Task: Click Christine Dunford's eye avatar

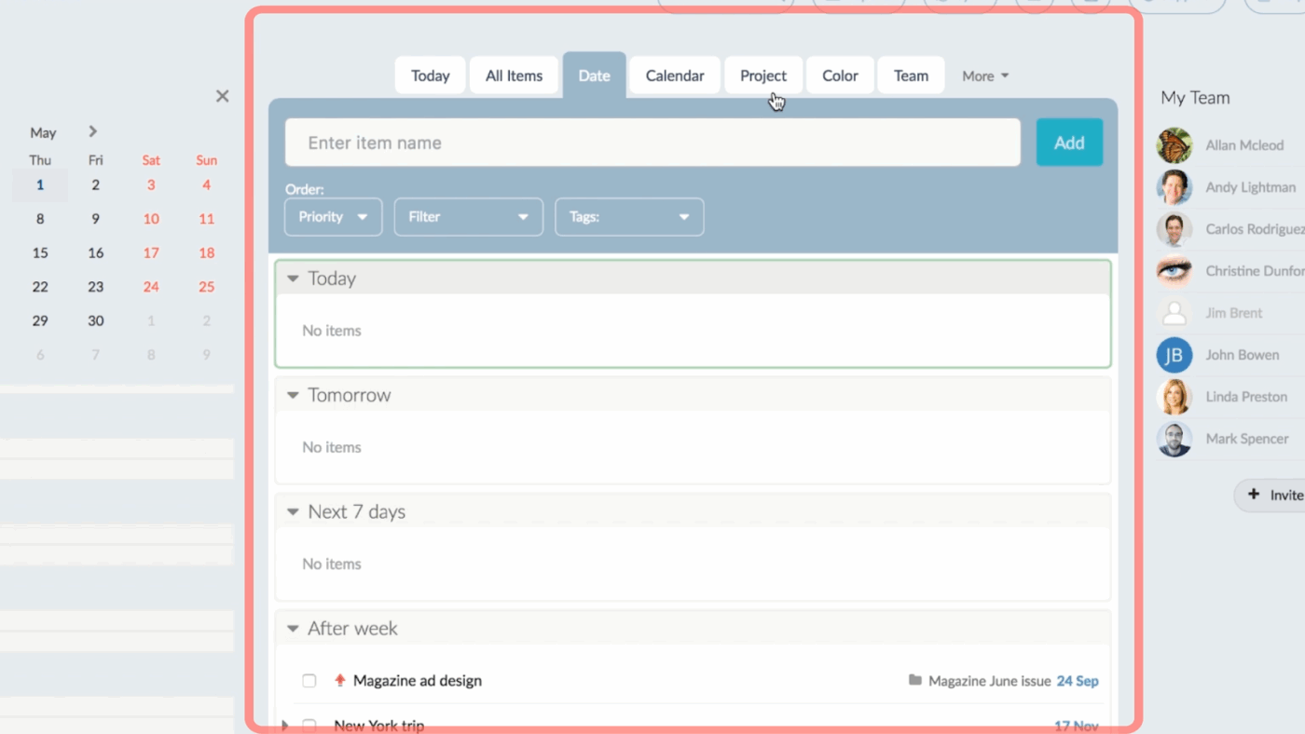Action: (x=1174, y=271)
